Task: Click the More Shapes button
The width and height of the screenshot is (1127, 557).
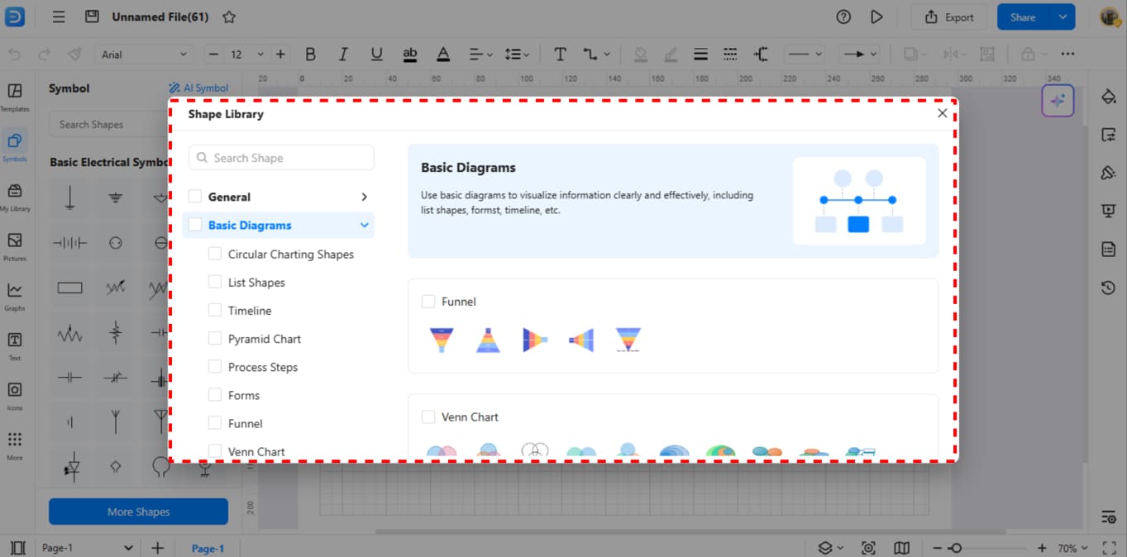Action: pyautogui.click(x=138, y=512)
